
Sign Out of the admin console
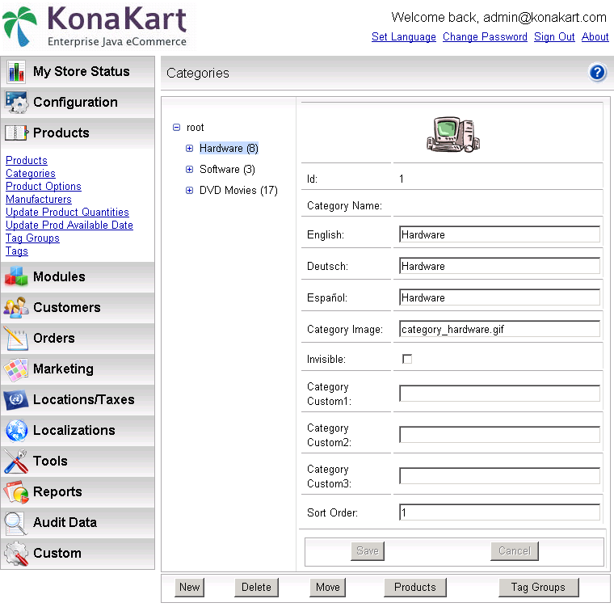pyautogui.click(x=554, y=37)
